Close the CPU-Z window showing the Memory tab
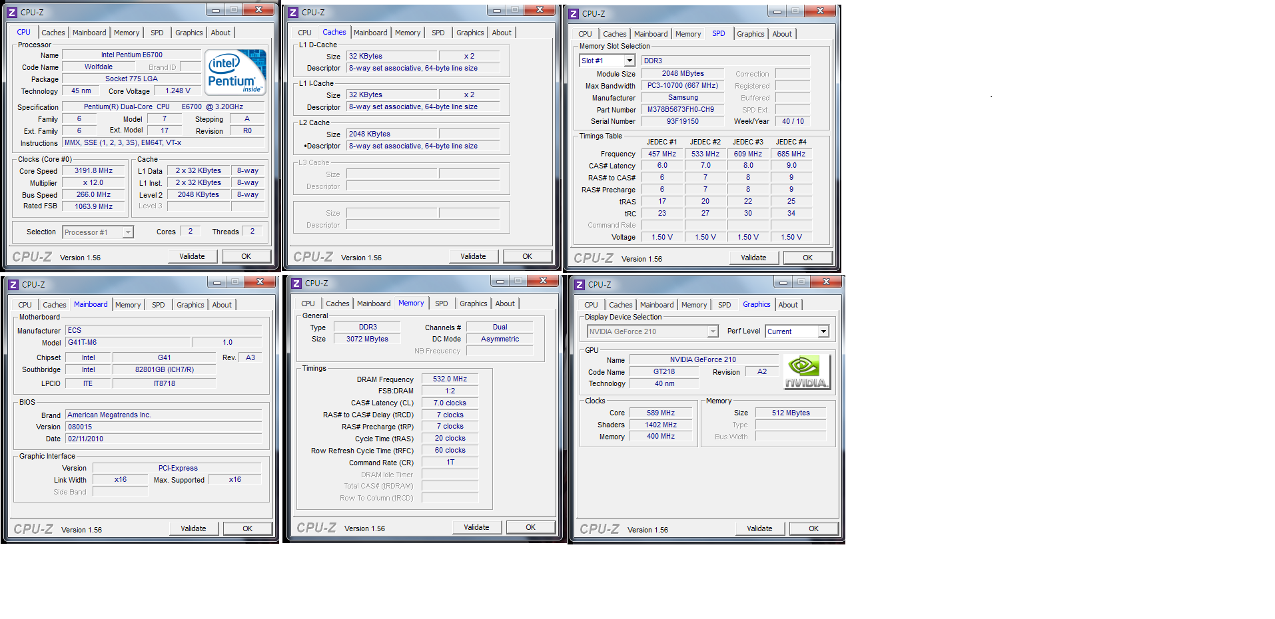1275x619 pixels. 544,280
